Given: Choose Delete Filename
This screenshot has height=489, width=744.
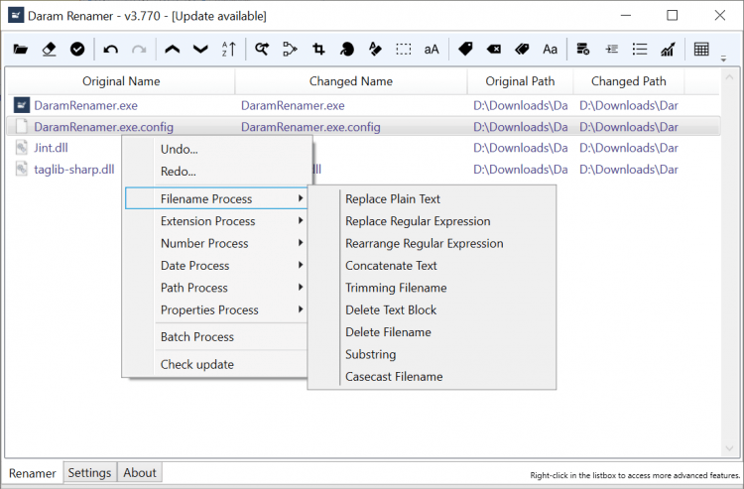Looking at the screenshot, I should (x=432, y=332).
